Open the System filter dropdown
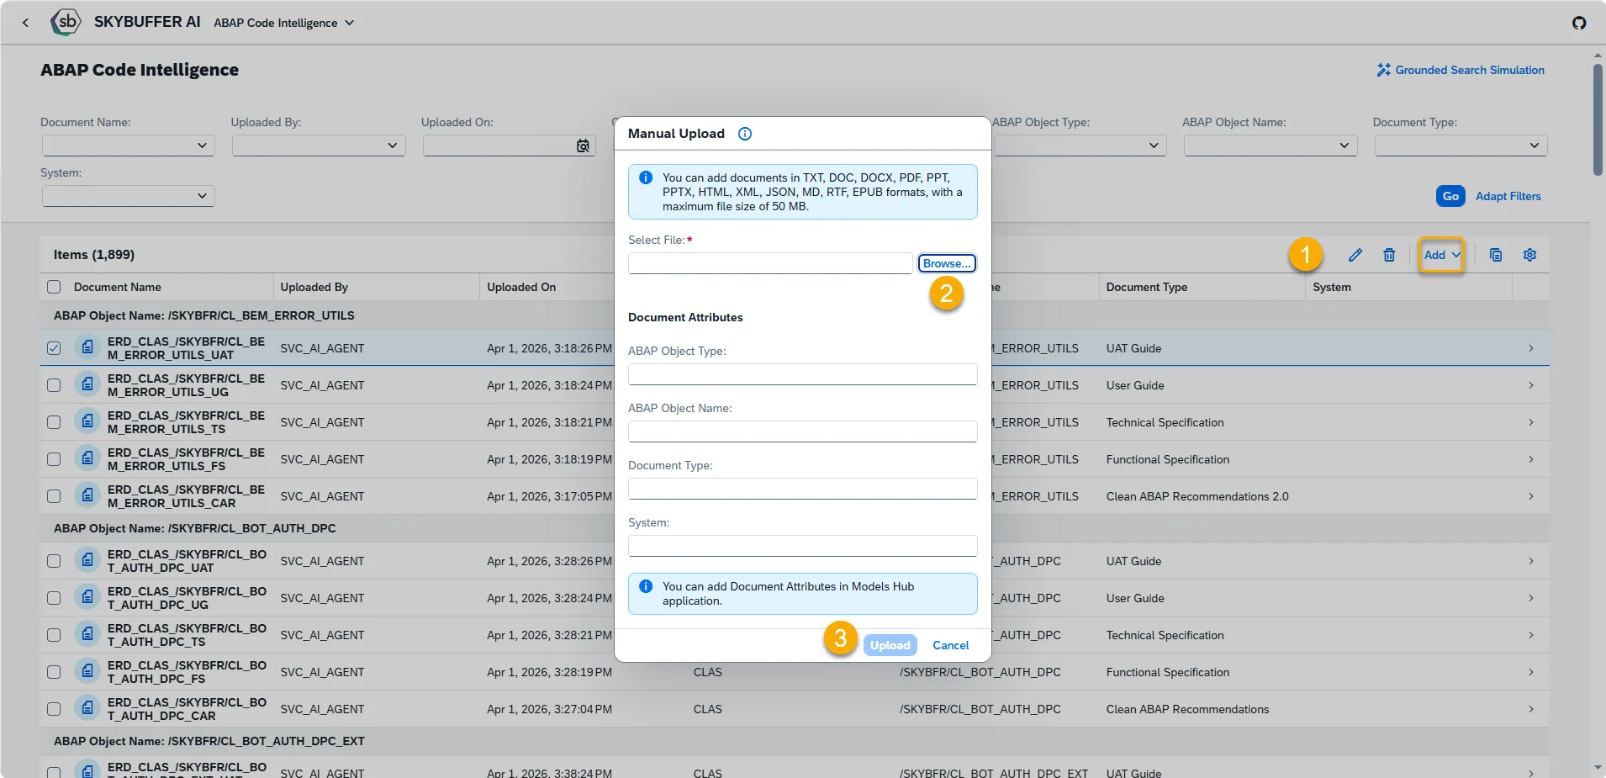 tap(202, 196)
